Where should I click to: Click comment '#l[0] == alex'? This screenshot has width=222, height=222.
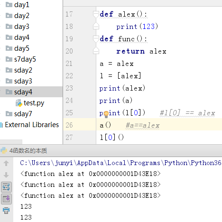pyautogui.click(x=187, y=113)
